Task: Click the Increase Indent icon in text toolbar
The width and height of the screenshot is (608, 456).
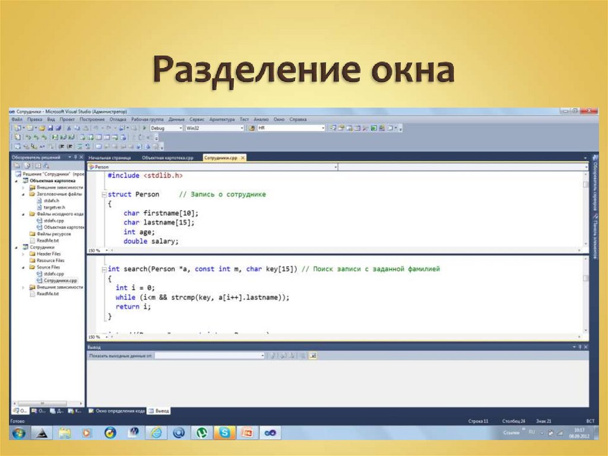Action: click(x=69, y=146)
